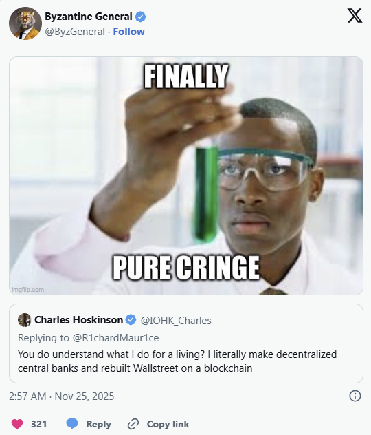Click the blue reply bubble icon
This screenshot has height=435, width=371.
(72, 424)
